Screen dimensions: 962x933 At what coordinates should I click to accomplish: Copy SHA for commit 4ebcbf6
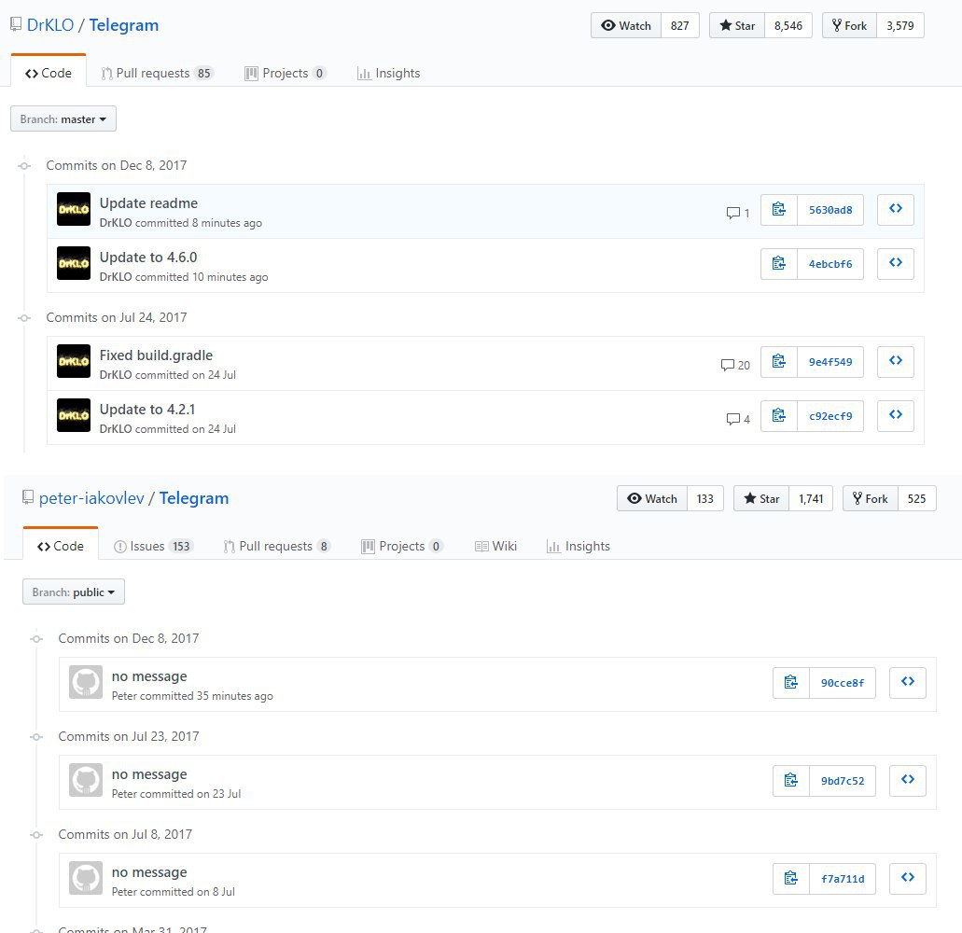point(778,264)
